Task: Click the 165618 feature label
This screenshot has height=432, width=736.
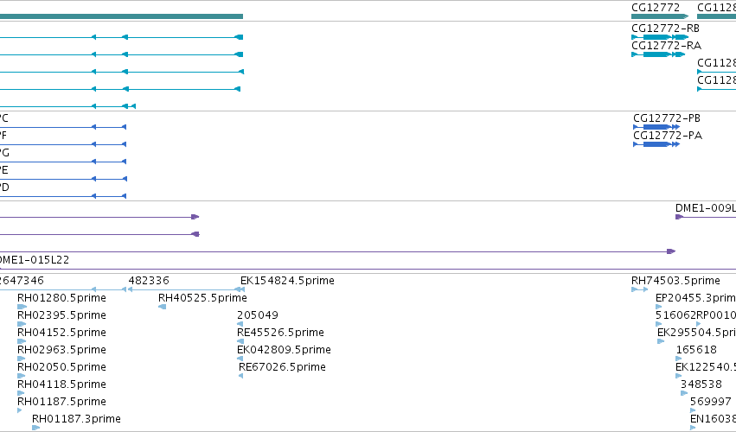Action: point(696,350)
